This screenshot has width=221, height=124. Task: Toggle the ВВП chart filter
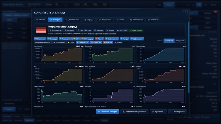point(76,39)
